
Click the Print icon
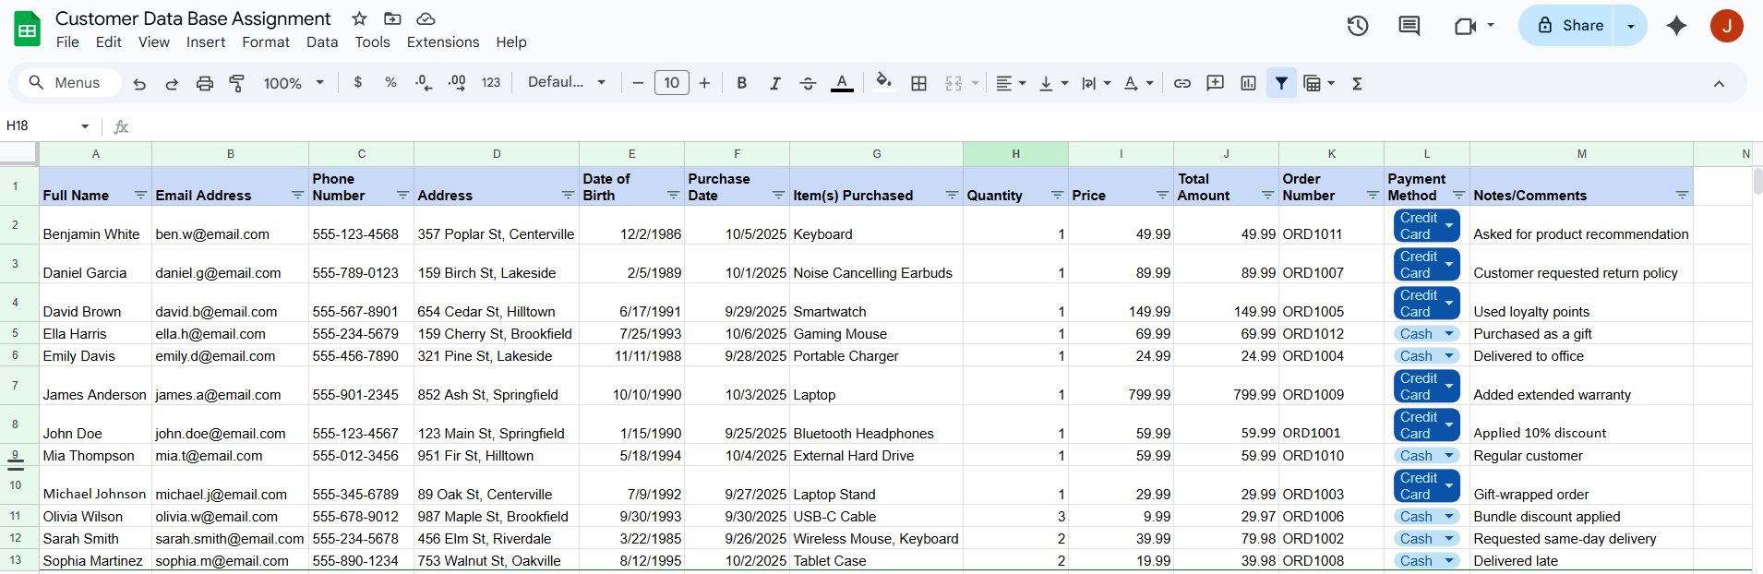coord(204,83)
